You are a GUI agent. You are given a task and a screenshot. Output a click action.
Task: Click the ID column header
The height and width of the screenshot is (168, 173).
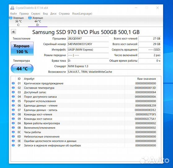(x=19, y=79)
